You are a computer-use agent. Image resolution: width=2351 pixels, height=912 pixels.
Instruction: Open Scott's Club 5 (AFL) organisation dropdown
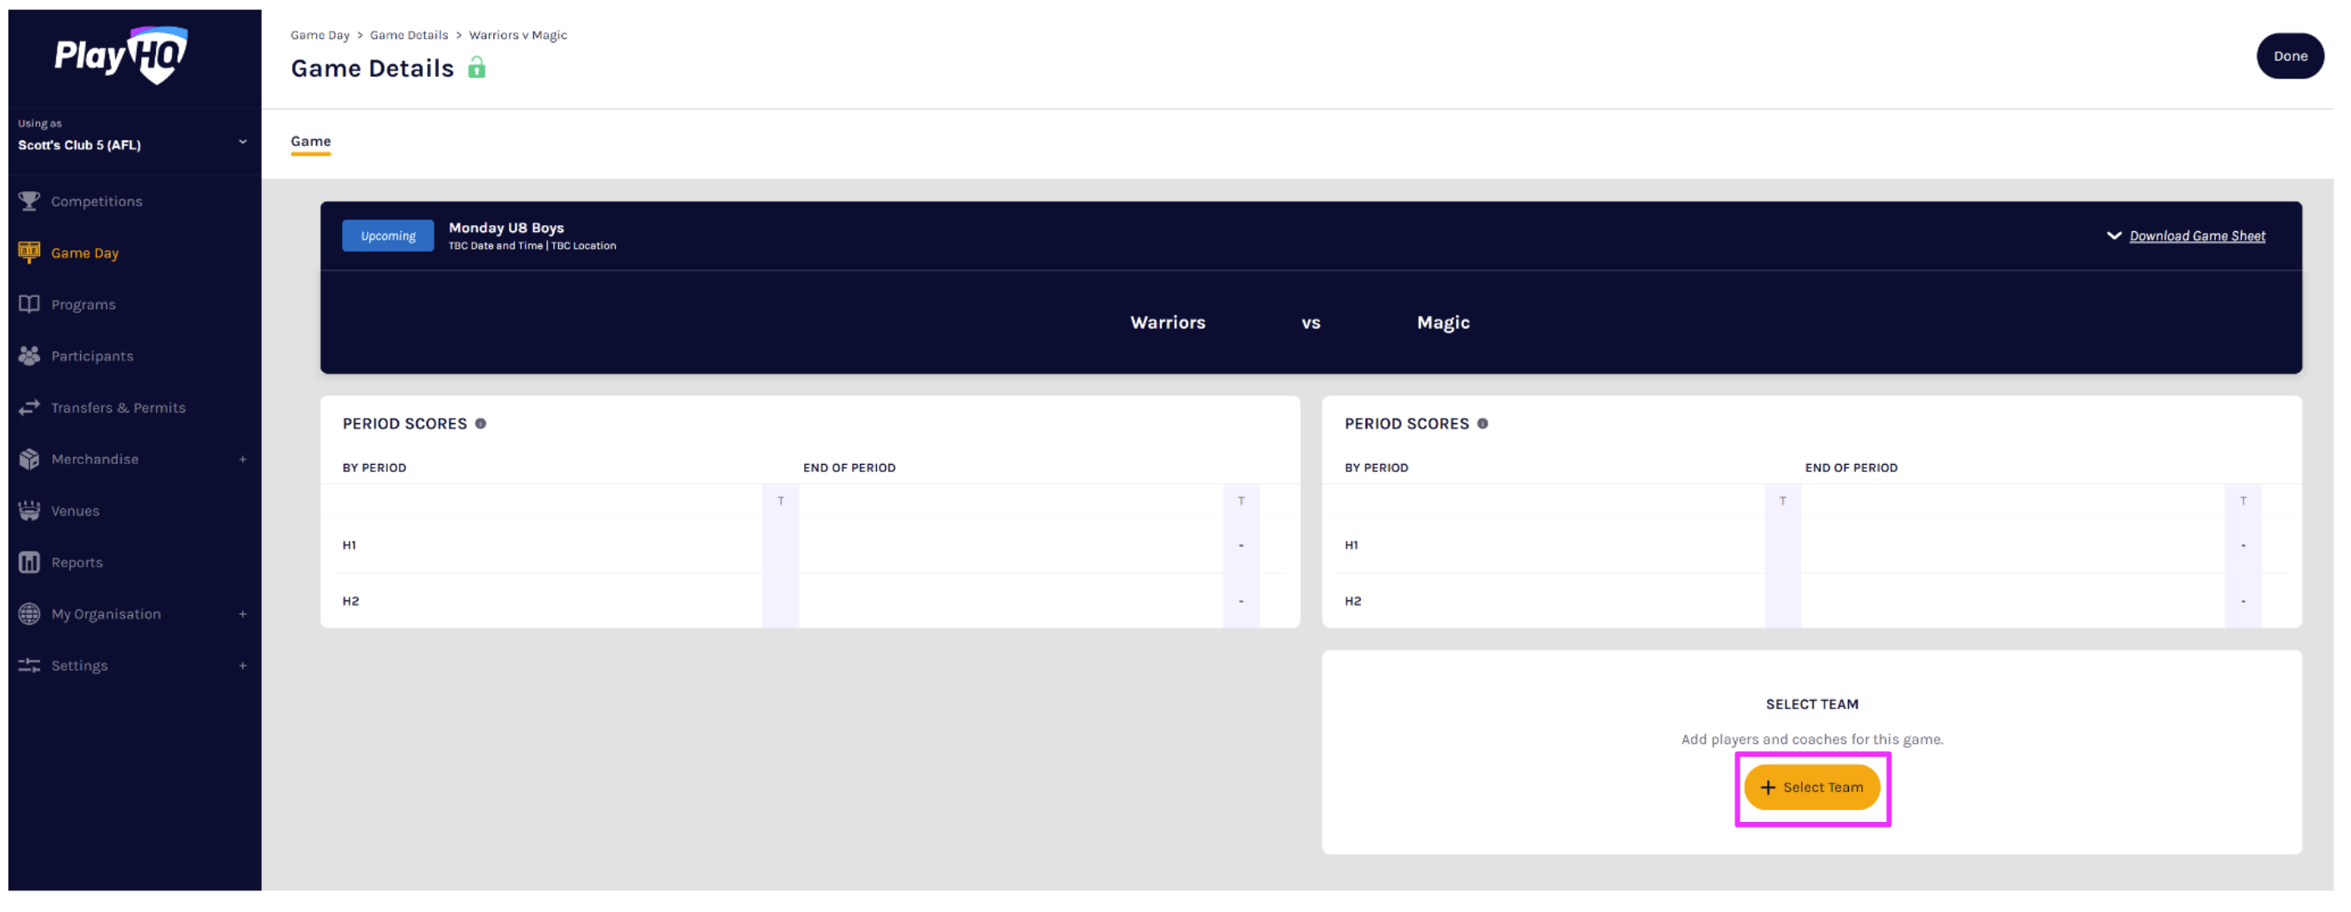pos(242,142)
